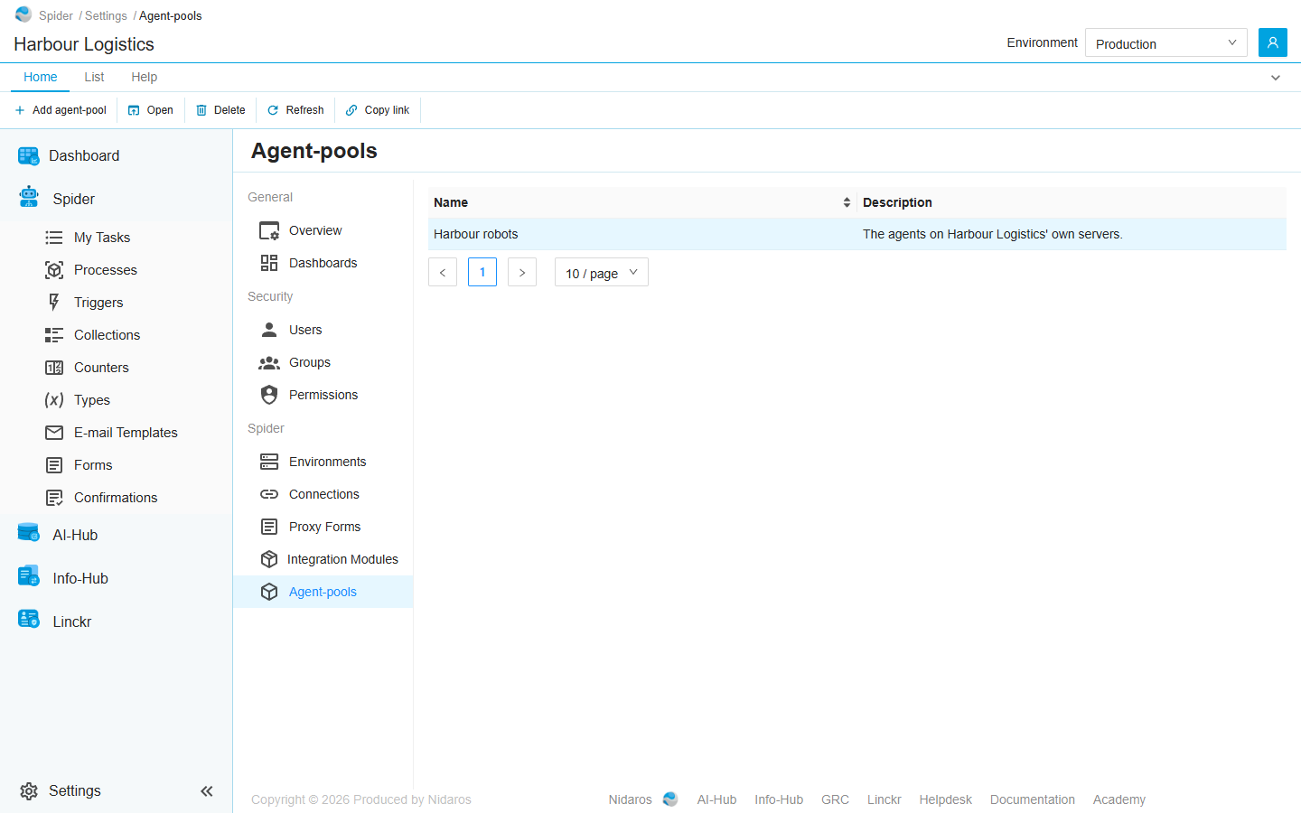Screen dimensions: 1301x813
Task: Sort table by Name column arrows
Action: (847, 202)
